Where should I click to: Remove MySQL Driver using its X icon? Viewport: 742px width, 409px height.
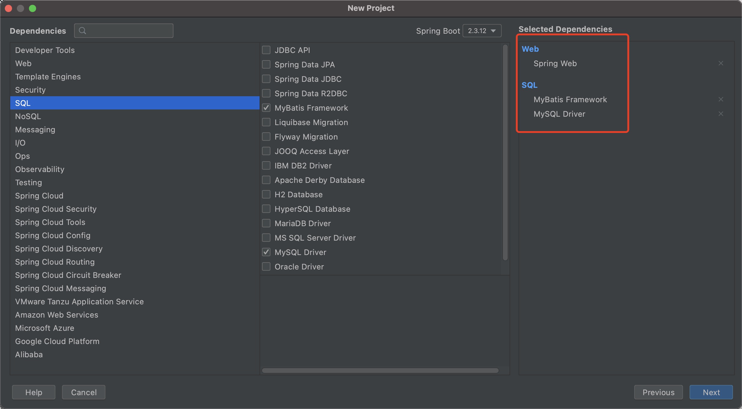(x=721, y=114)
